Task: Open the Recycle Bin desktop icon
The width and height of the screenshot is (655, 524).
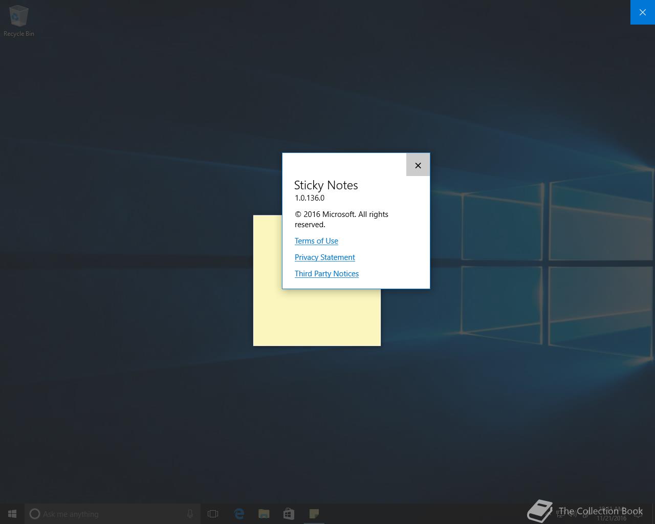Action: coord(19,21)
